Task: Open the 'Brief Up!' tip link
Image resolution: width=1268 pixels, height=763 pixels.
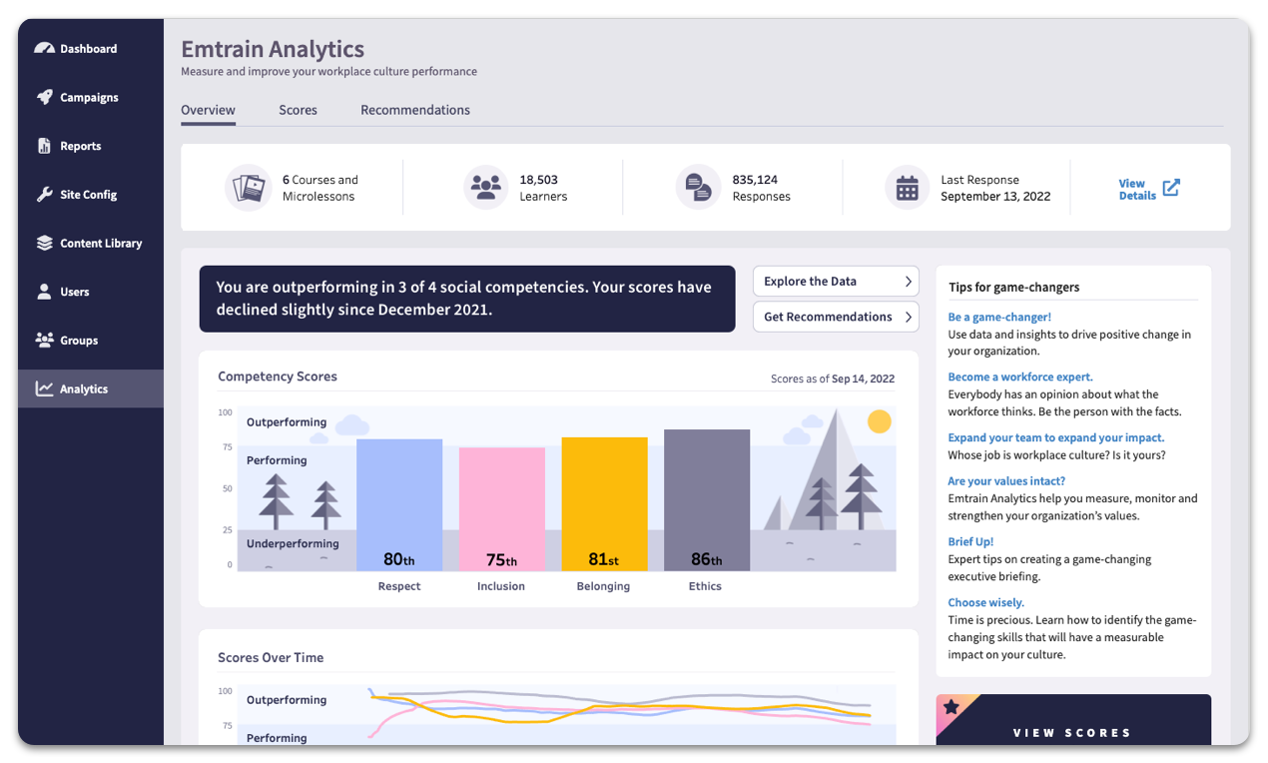Action: pos(970,541)
